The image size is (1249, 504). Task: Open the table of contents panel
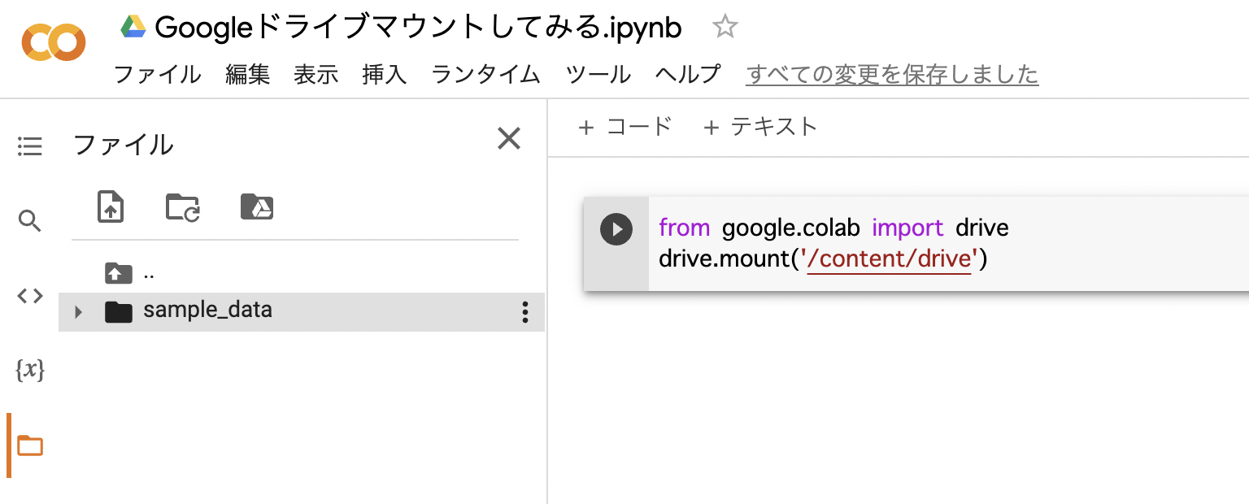tap(30, 146)
